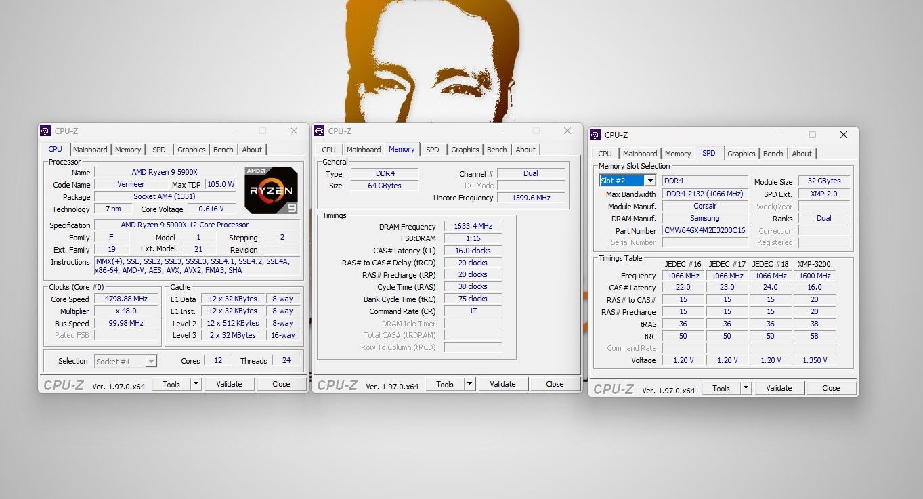
Task: Open Tools dropdown arrow in left CPU window
Action: coord(196,384)
